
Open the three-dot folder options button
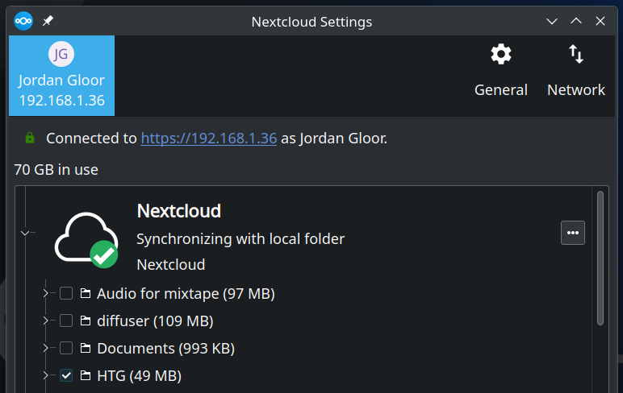572,233
